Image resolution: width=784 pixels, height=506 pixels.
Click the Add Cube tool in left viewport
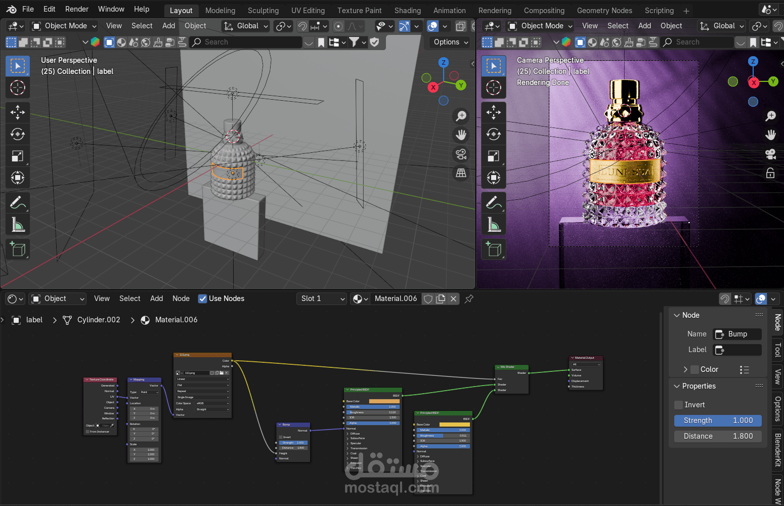[x=18, y=249]
